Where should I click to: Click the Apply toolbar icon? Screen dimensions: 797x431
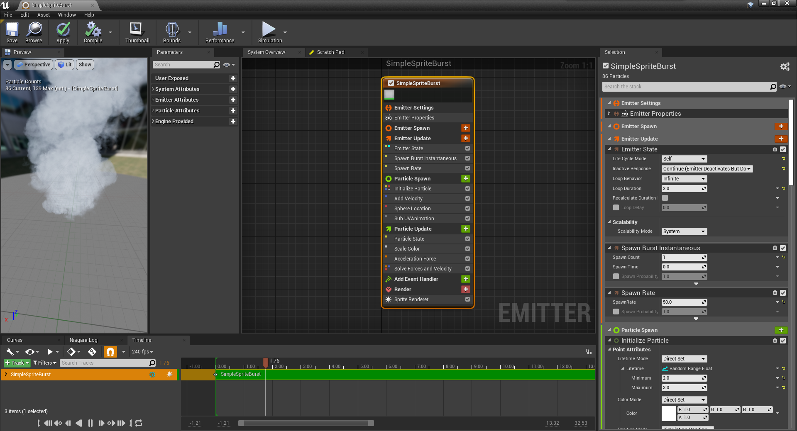pyautogui.click(x=63, y=33)
